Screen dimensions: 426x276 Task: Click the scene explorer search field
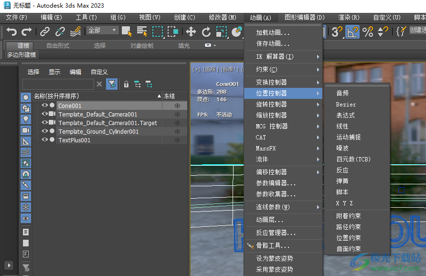(58, 84)
